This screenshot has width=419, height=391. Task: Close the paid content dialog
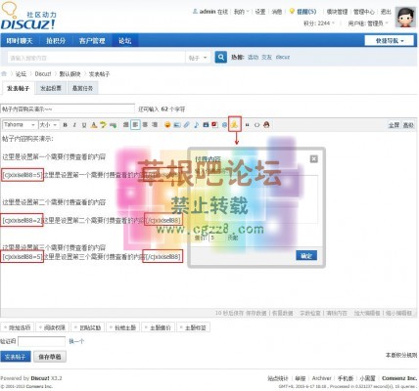coord(314,158)
